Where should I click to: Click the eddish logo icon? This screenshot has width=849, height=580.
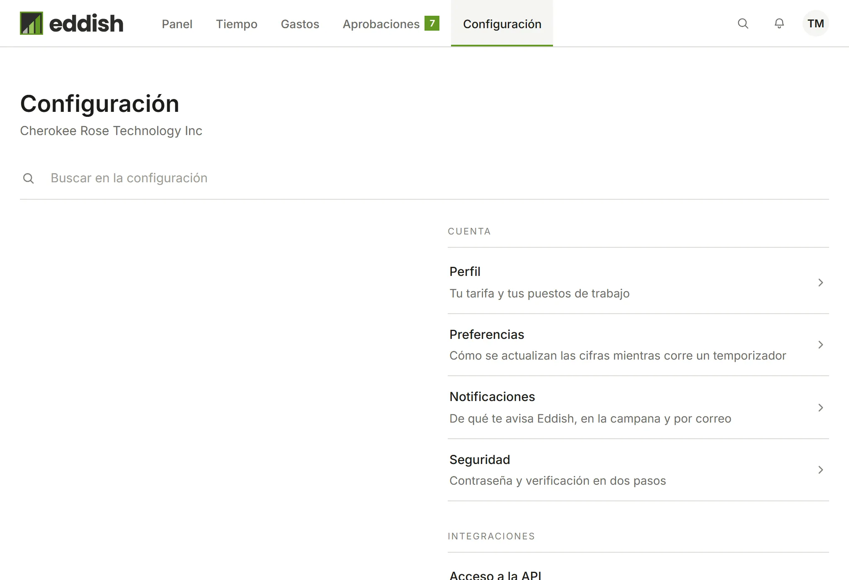pos(32,23)
